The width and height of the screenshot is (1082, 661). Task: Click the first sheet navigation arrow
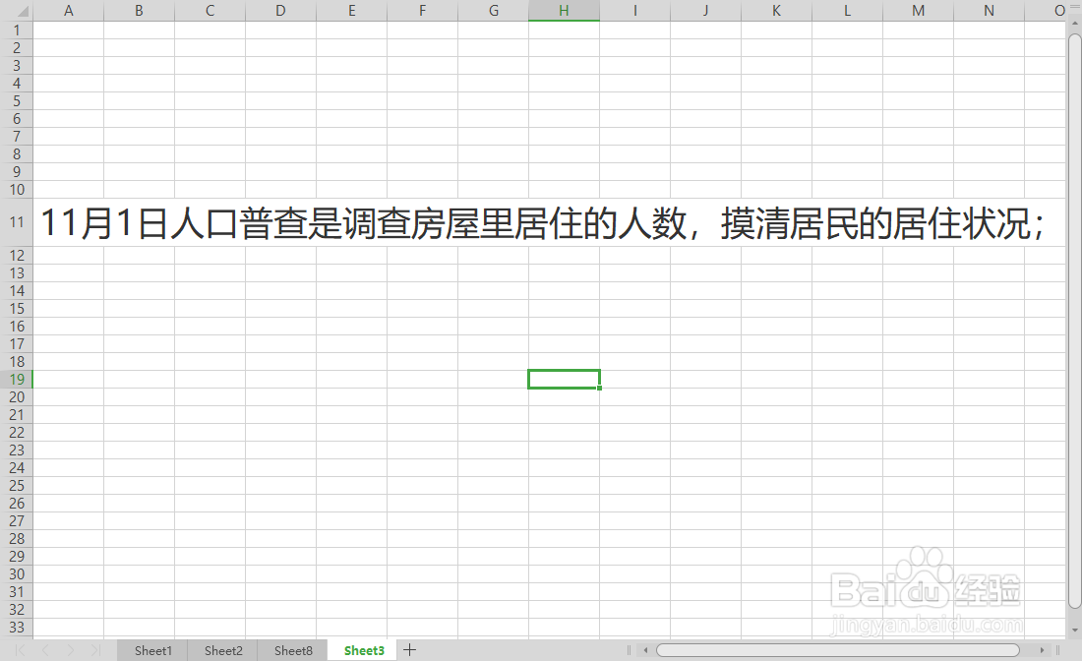pyautogui.click(x=18, y=650)
